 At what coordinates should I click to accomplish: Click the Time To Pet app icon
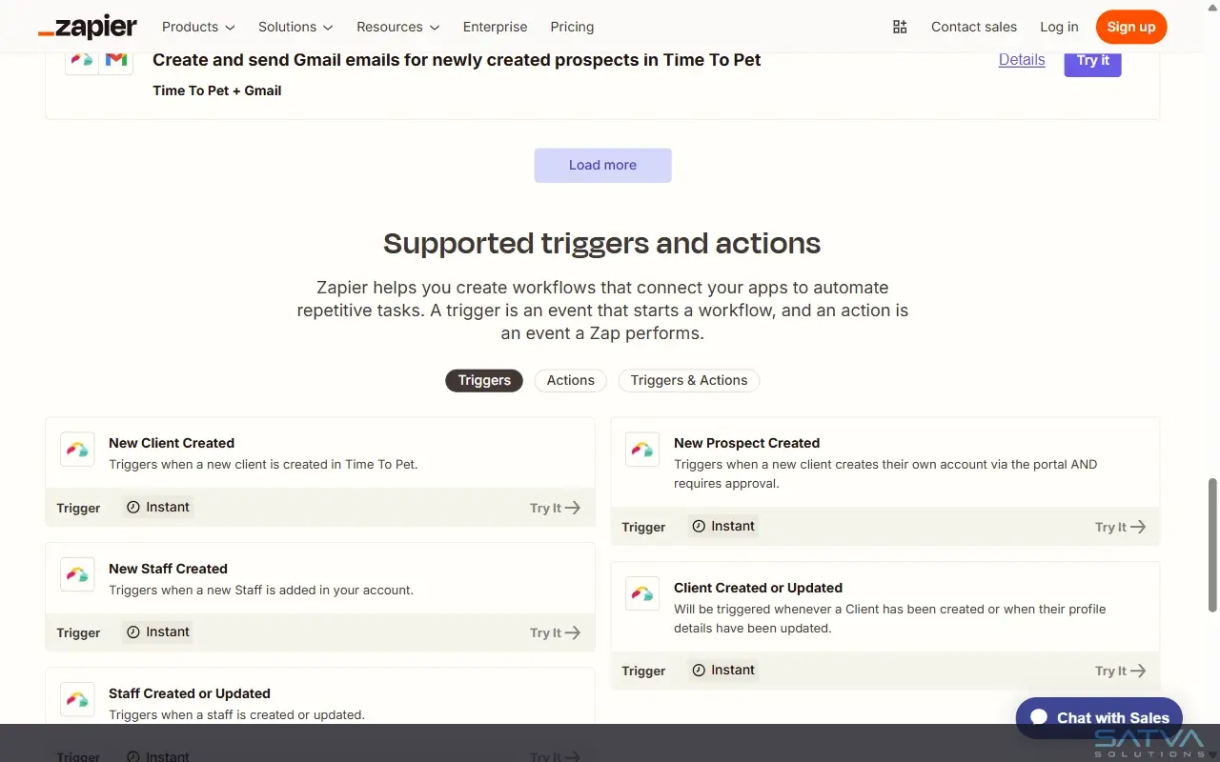[x=82, y=59]
